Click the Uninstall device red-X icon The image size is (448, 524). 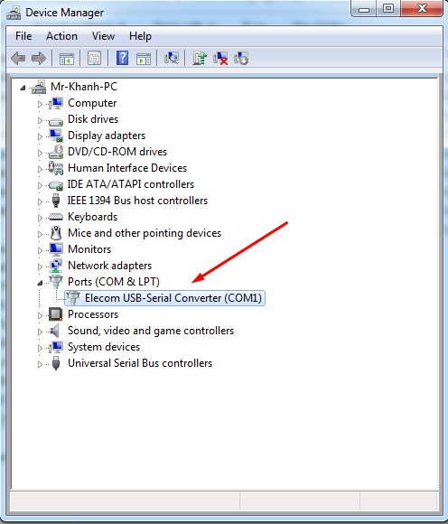point(220,58)
